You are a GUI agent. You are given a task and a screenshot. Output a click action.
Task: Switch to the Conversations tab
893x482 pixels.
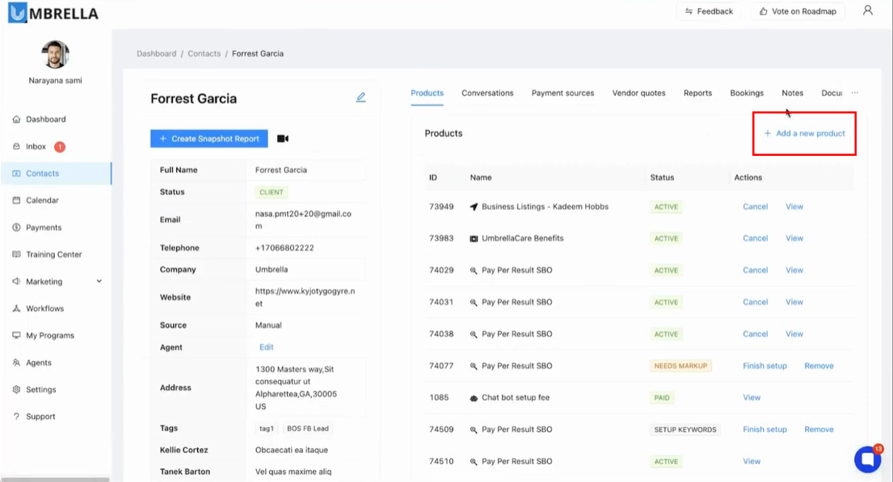(487, 93)
